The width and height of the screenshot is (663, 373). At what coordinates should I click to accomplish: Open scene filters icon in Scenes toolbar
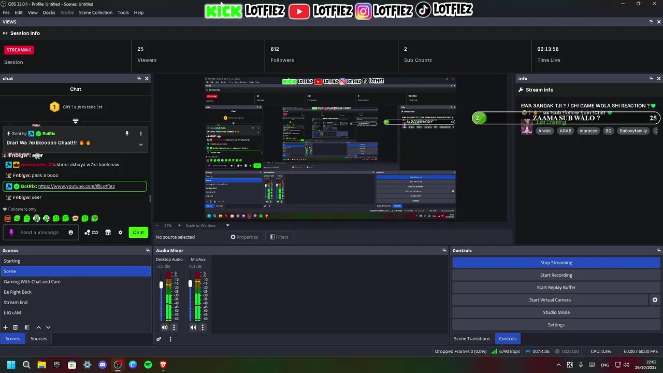click(27, 327)
